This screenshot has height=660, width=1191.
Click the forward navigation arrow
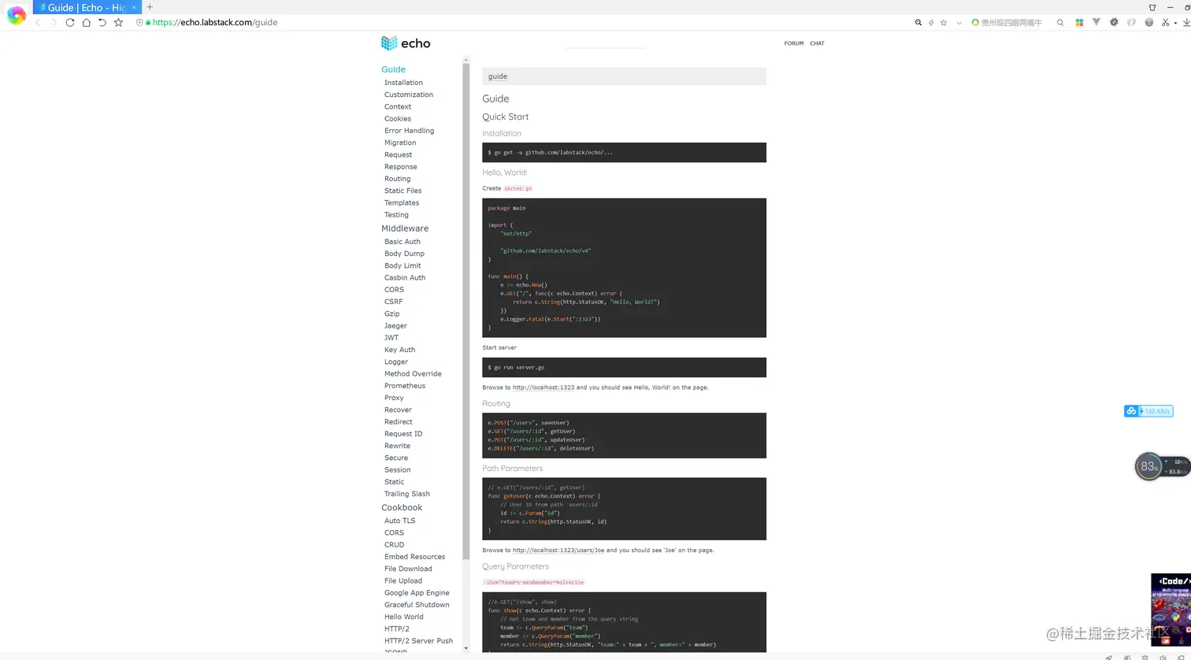54,23
